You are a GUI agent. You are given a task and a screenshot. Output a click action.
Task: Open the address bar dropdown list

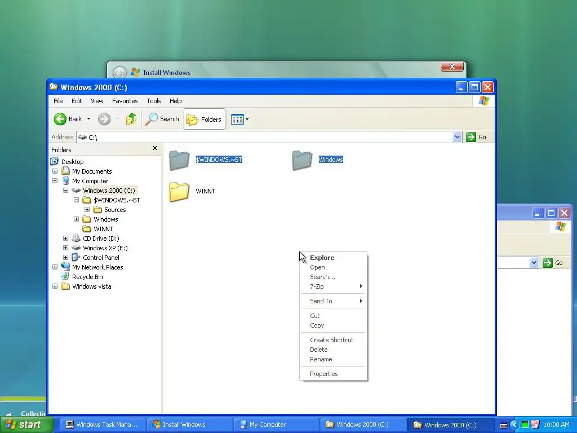(x=457, y=137)
